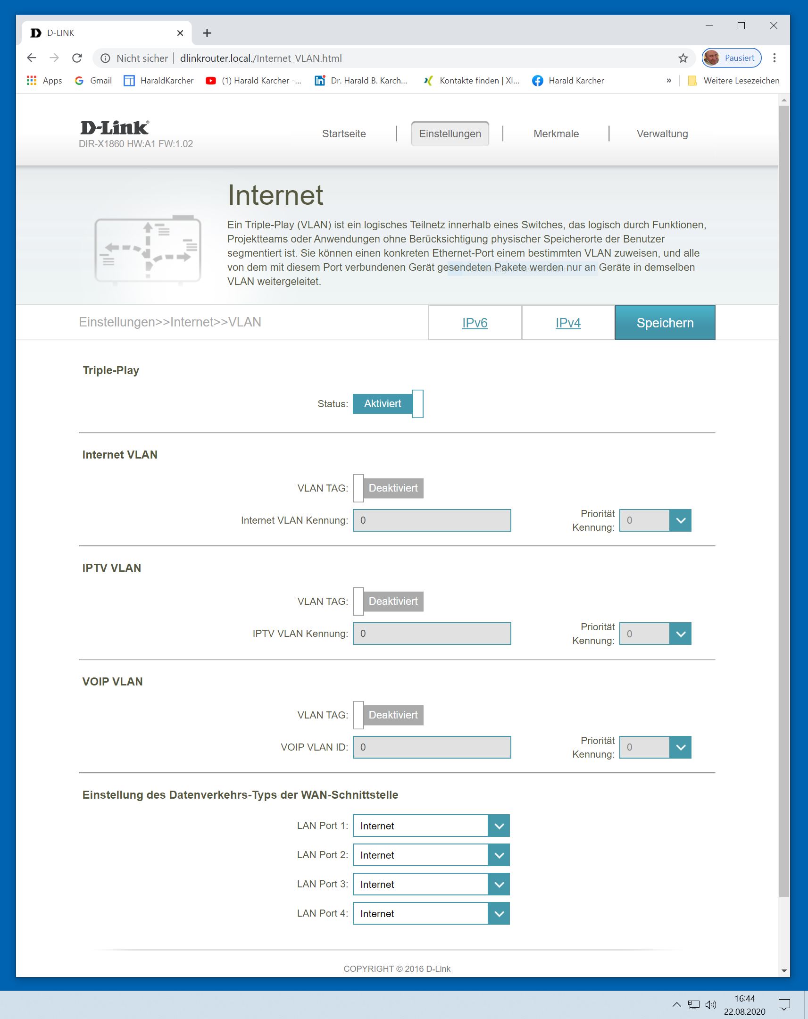Expand the LAN Port 1 dropdown

point(431,826)
